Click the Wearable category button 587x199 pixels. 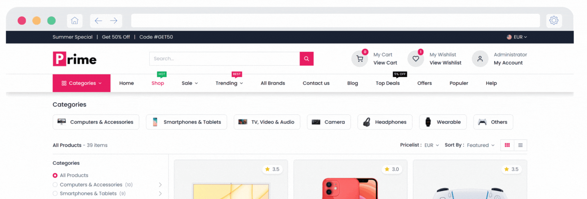tap(443, 122)
